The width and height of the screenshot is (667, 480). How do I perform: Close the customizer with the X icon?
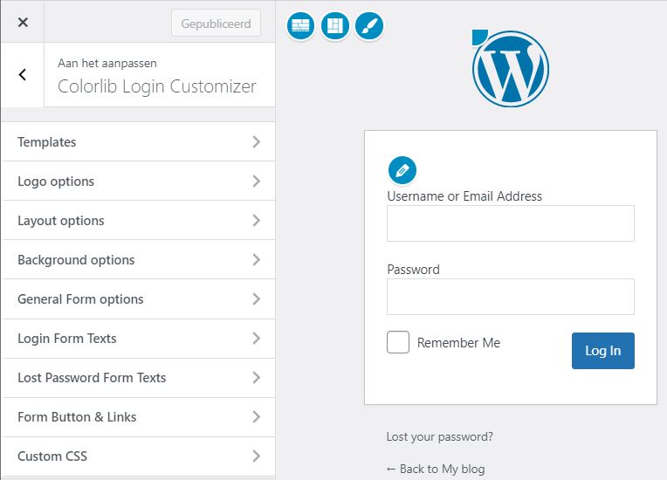click(x=23, y=22)
